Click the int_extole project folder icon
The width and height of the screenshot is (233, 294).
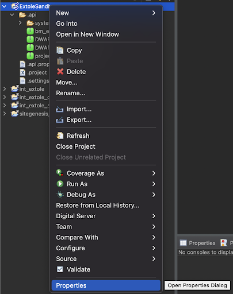15,88
